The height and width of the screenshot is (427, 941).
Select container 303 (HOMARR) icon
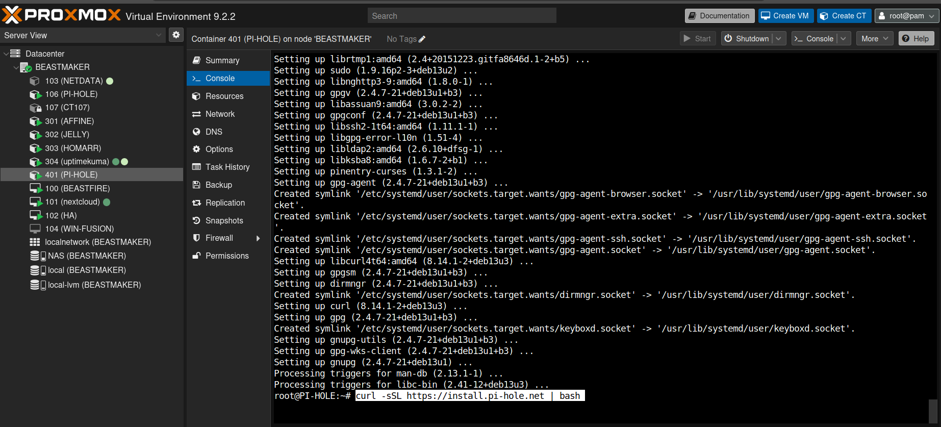[x=35, y=148]
